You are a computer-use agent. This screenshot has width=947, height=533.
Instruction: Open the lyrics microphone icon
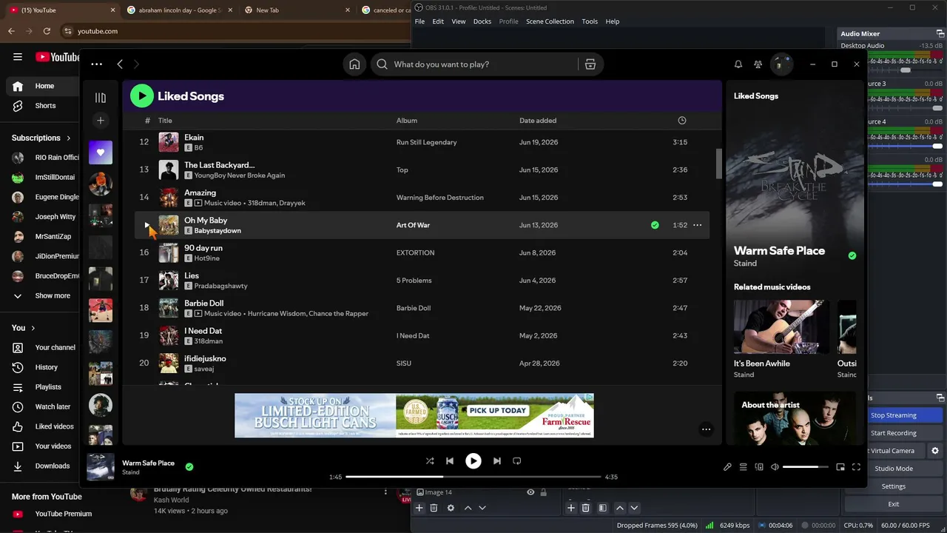coord(727,467)
